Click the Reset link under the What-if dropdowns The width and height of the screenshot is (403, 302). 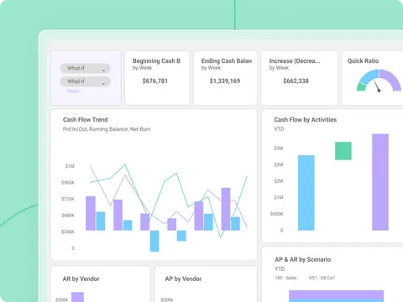pyautogui.click(x=73, y=91)
